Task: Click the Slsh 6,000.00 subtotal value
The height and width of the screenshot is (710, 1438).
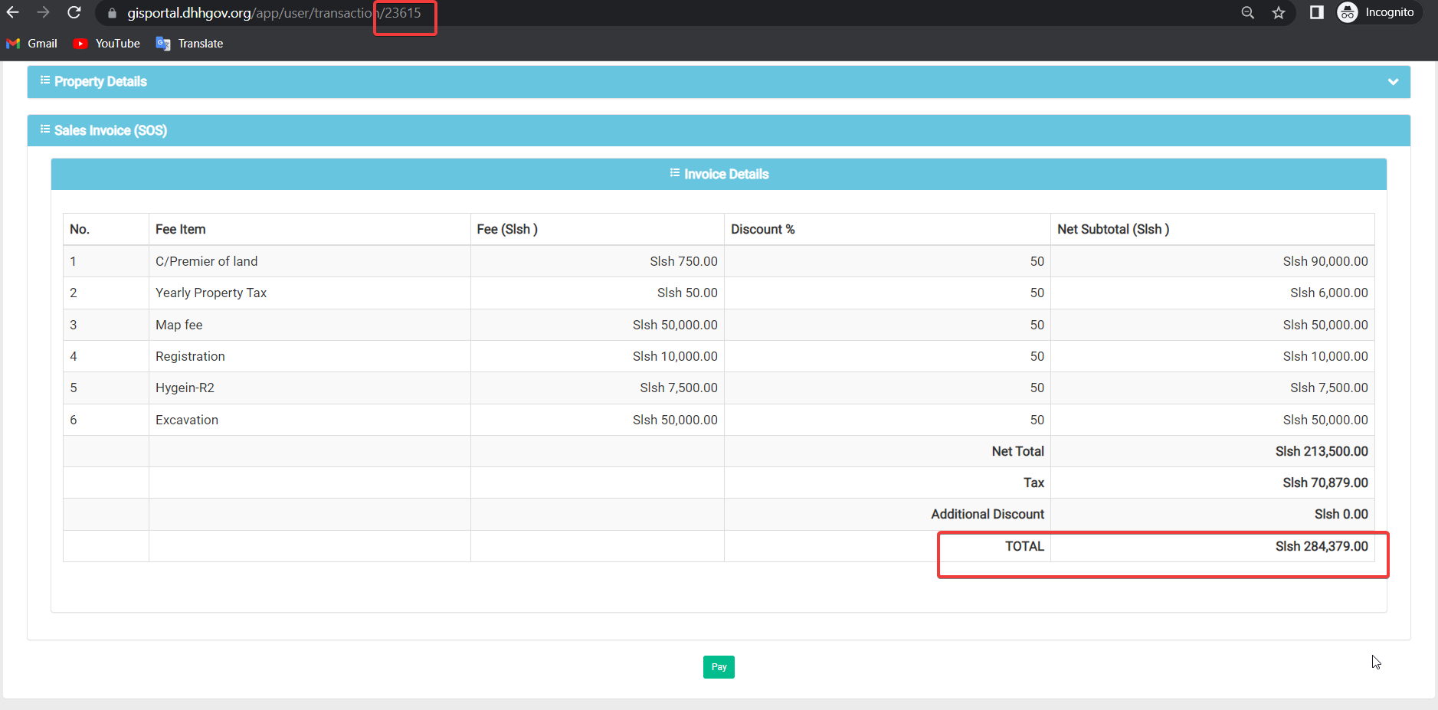Action: coord(1329,293)
